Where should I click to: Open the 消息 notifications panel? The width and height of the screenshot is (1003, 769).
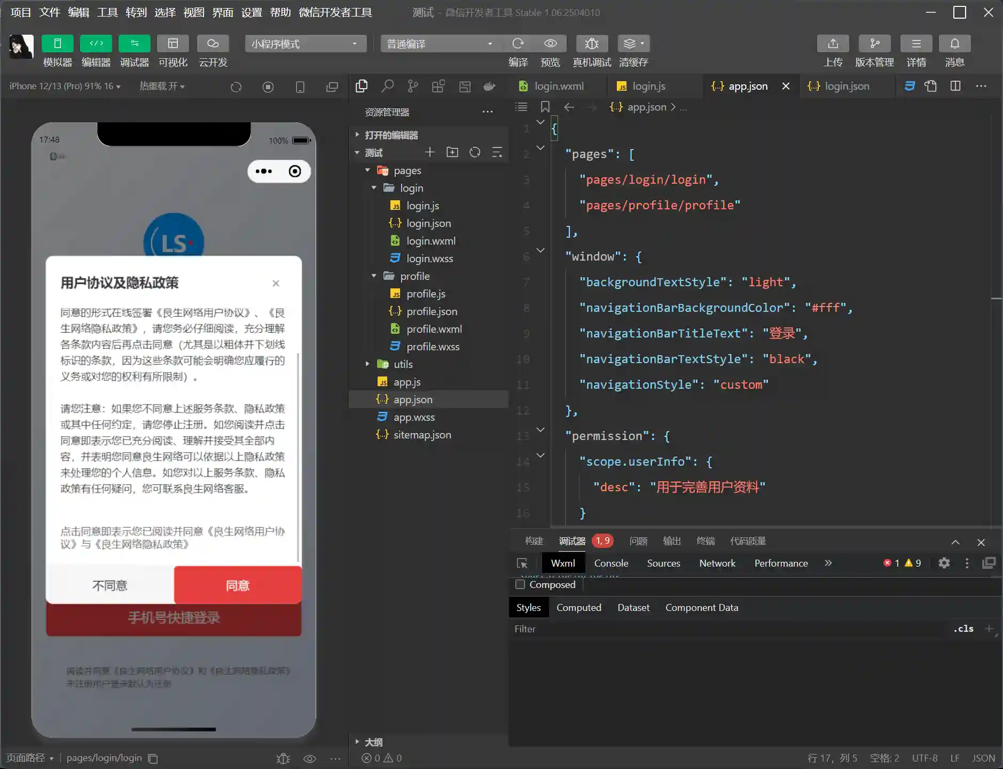coord(954,44)
